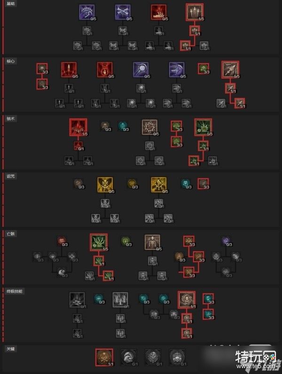The width and height of the screenshot is (282, 374).
Task: Choose the Blood Surge hand icon in 核心
Action: point(105,70)
